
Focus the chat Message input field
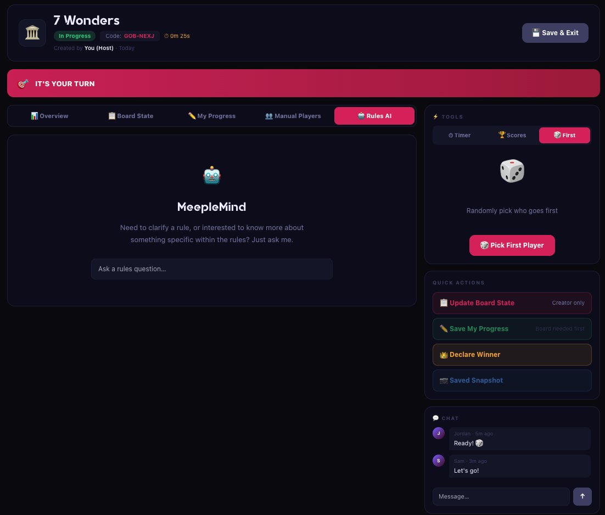coord(501,496)
